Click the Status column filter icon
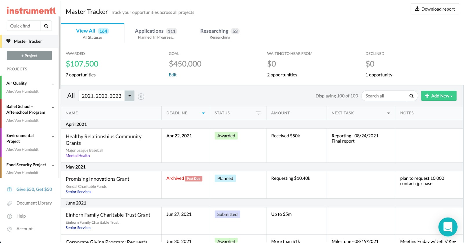Image resolution: width=464 pixels, height=243 pixels. [x=258, y=113]
